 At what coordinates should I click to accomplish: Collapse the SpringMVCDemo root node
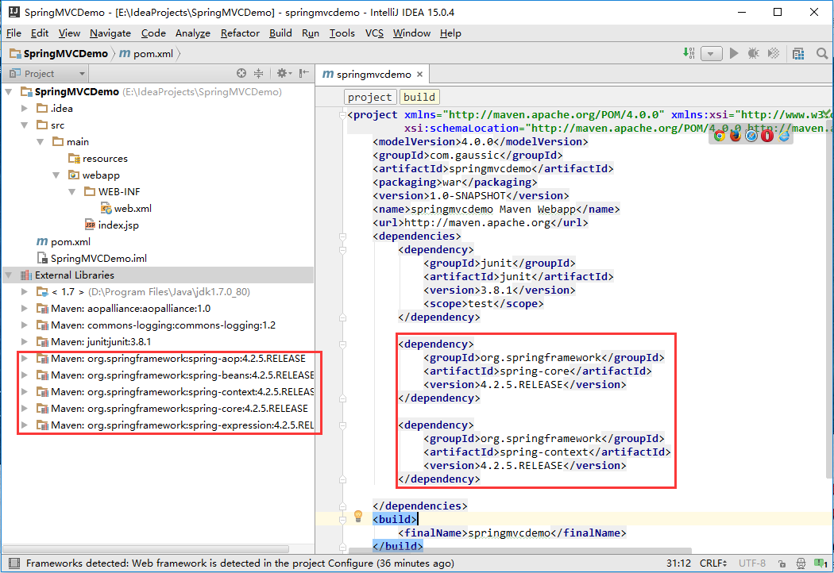[9, 92]
